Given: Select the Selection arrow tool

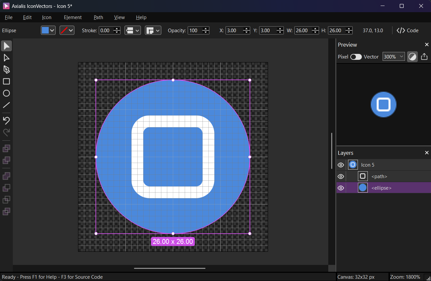Looking at the screenshot, I should (6, 46).
